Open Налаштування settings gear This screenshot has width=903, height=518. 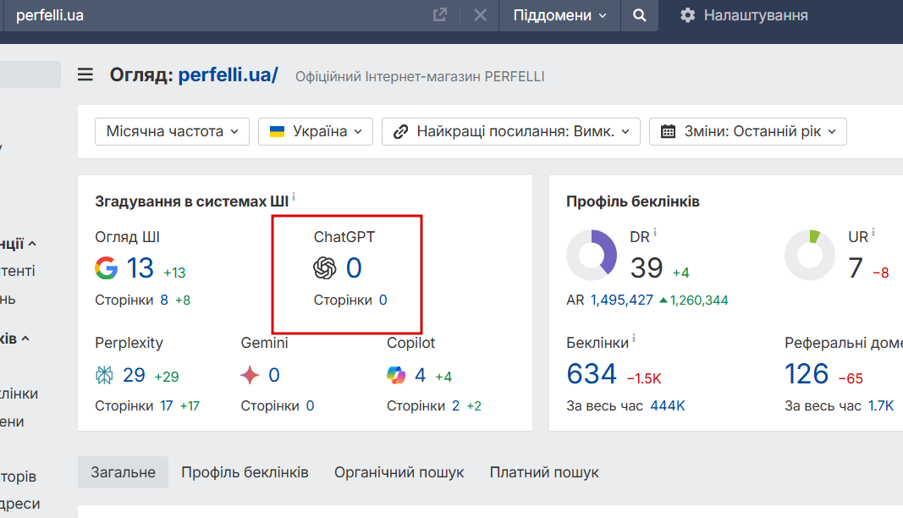click(x=688, y=15)
